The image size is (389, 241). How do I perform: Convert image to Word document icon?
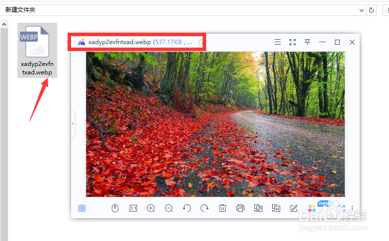[276, 208]
